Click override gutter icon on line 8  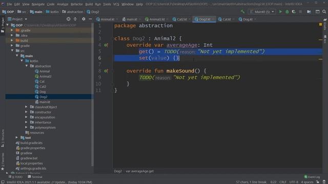point(106,71)
